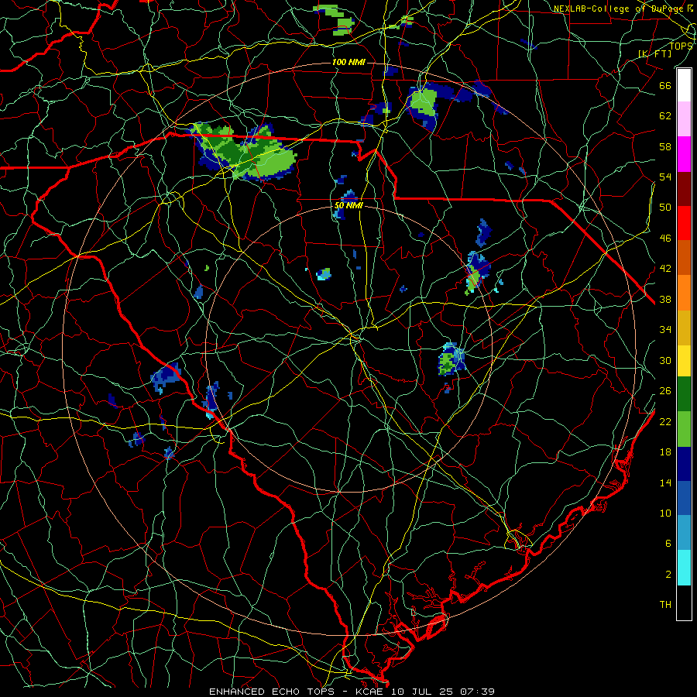Click the '50' legend value

tap(665, 208)
